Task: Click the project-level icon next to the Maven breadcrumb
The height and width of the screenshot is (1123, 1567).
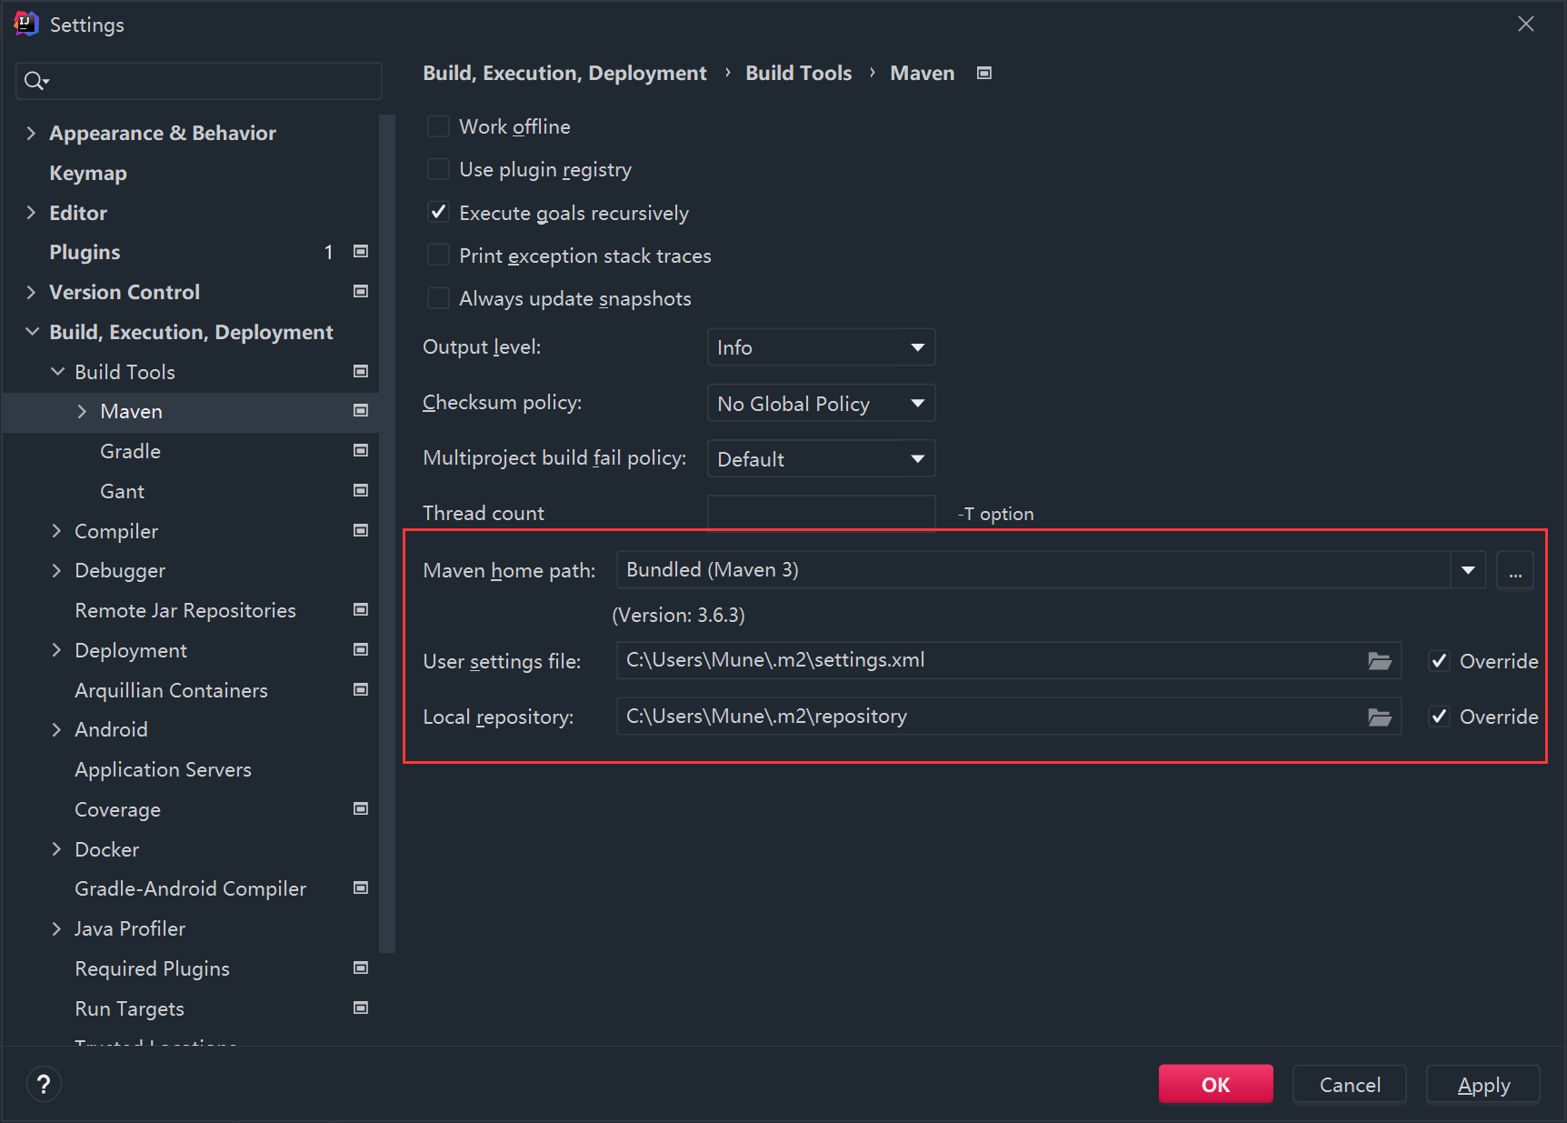Action: click(x=984, y=74)
